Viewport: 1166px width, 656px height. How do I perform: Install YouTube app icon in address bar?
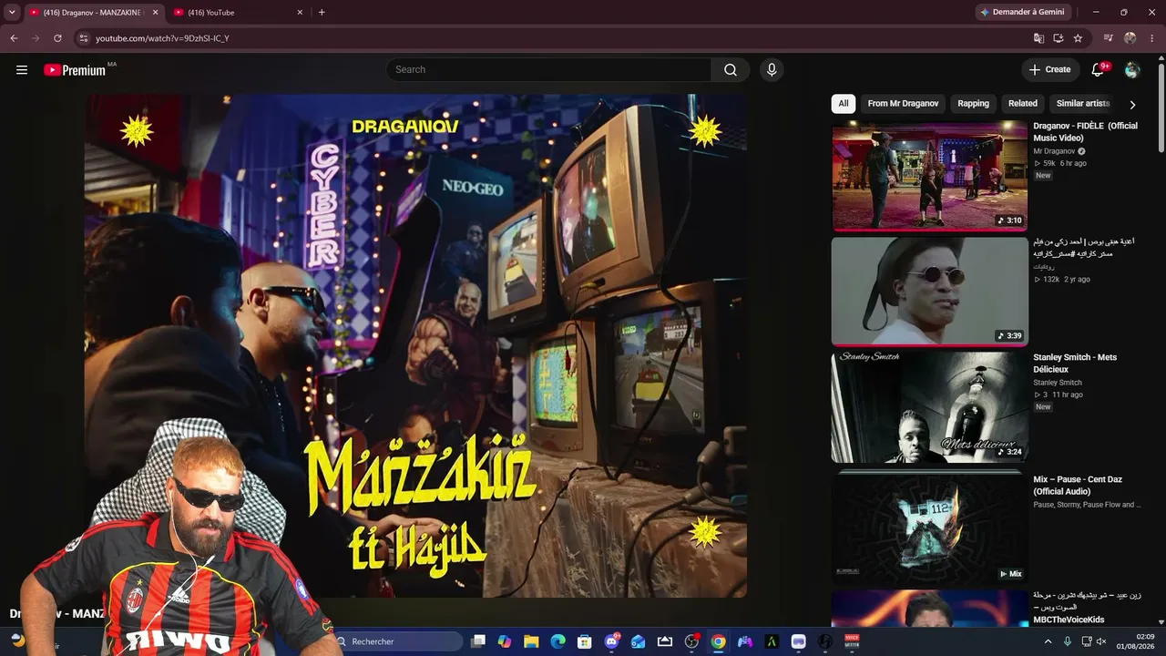1059,38
